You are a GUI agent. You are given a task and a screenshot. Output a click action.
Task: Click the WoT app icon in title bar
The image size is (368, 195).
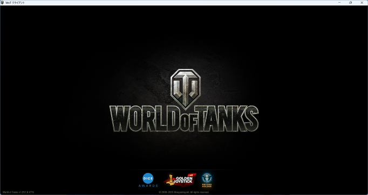[2, 3]
